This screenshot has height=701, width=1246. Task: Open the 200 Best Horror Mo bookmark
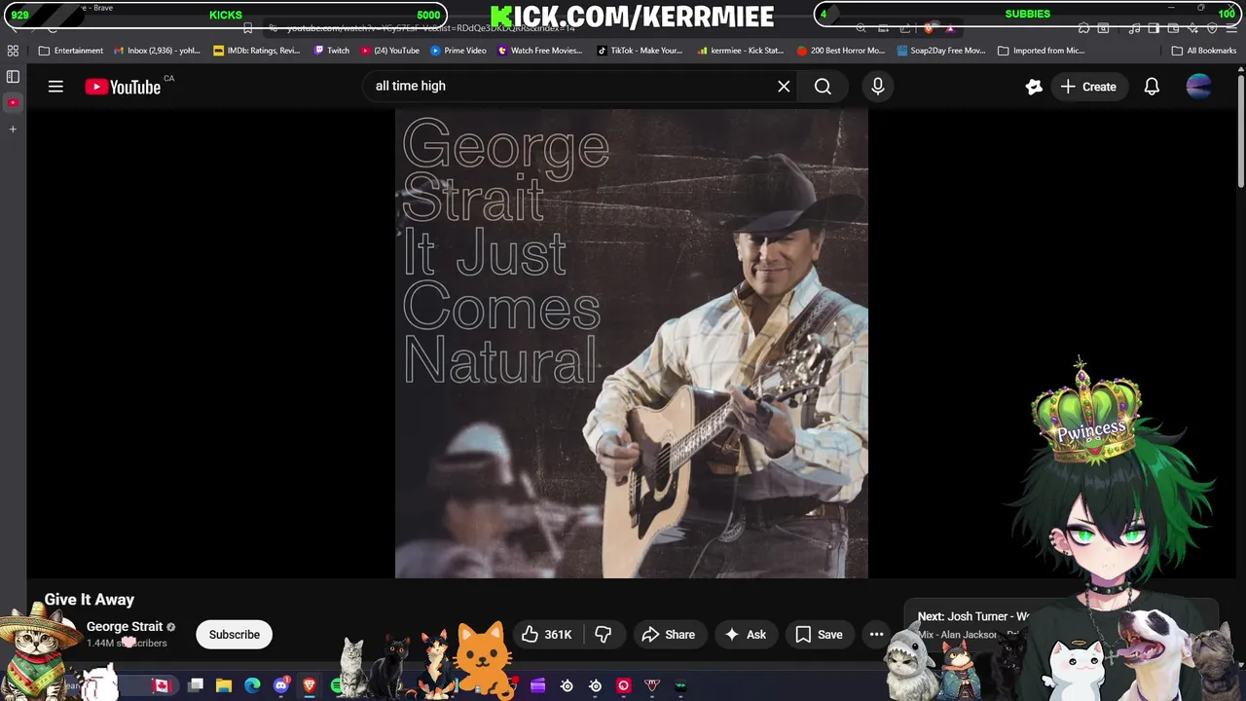coord(841,51)
